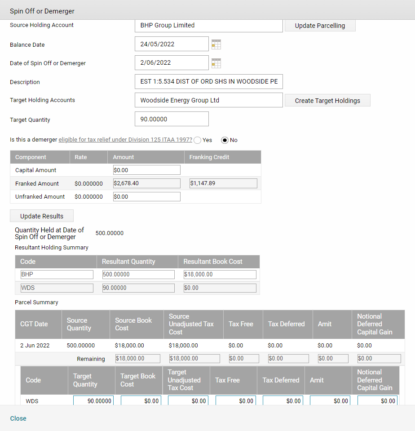The width and height of the screenshot is (415, 431).
Task: Select Yes for Division 125 tax relief
Action: click(x=197, y=140)
